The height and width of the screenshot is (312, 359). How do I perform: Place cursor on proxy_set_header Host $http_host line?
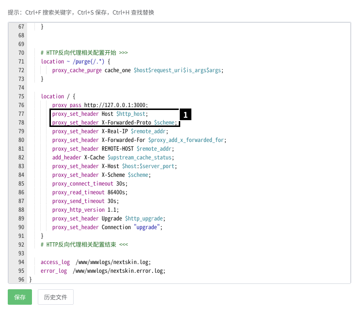coord(100,114)
